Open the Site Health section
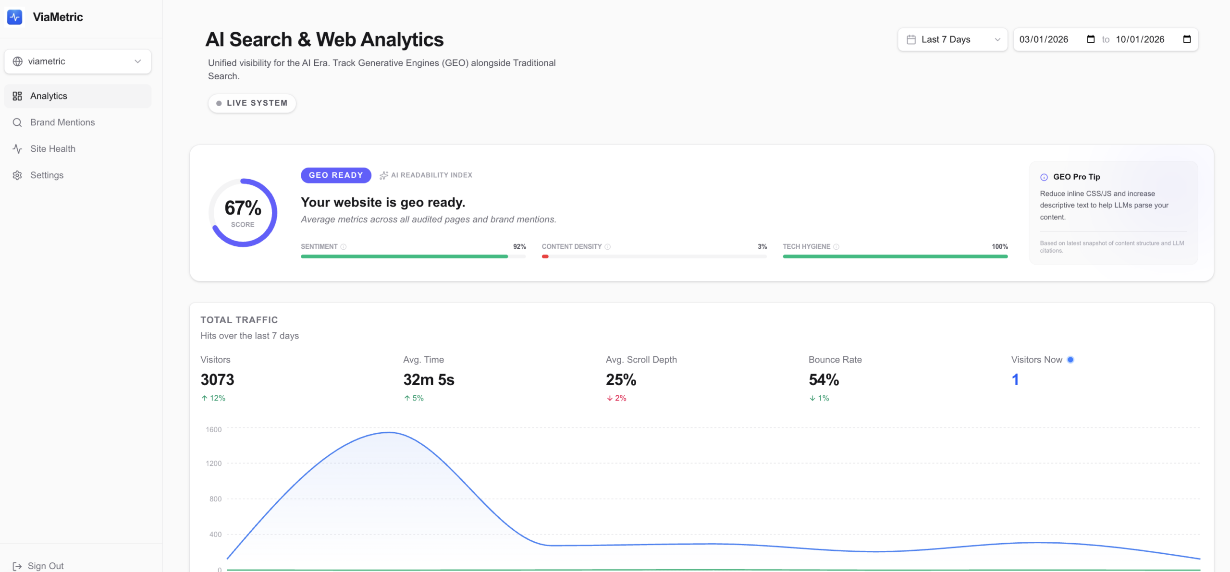 (53, 149)
